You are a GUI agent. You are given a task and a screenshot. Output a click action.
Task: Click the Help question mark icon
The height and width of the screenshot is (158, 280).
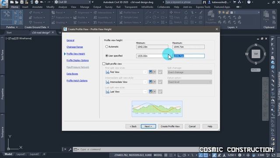click(x=249, y=2)
